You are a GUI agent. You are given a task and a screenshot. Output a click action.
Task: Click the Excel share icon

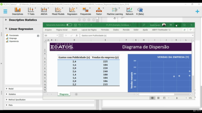point(184,30)
